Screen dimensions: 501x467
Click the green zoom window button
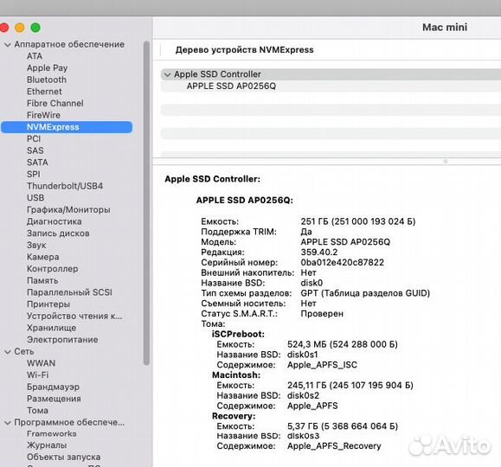pos(35,28)
